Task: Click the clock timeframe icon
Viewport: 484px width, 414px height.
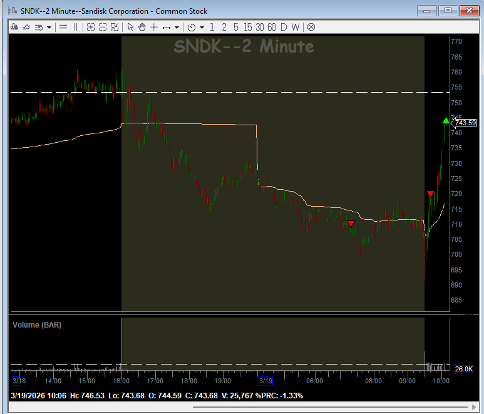Action: tap(192, 28)
